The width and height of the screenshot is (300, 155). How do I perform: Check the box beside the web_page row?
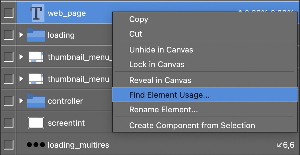(8, 13)
